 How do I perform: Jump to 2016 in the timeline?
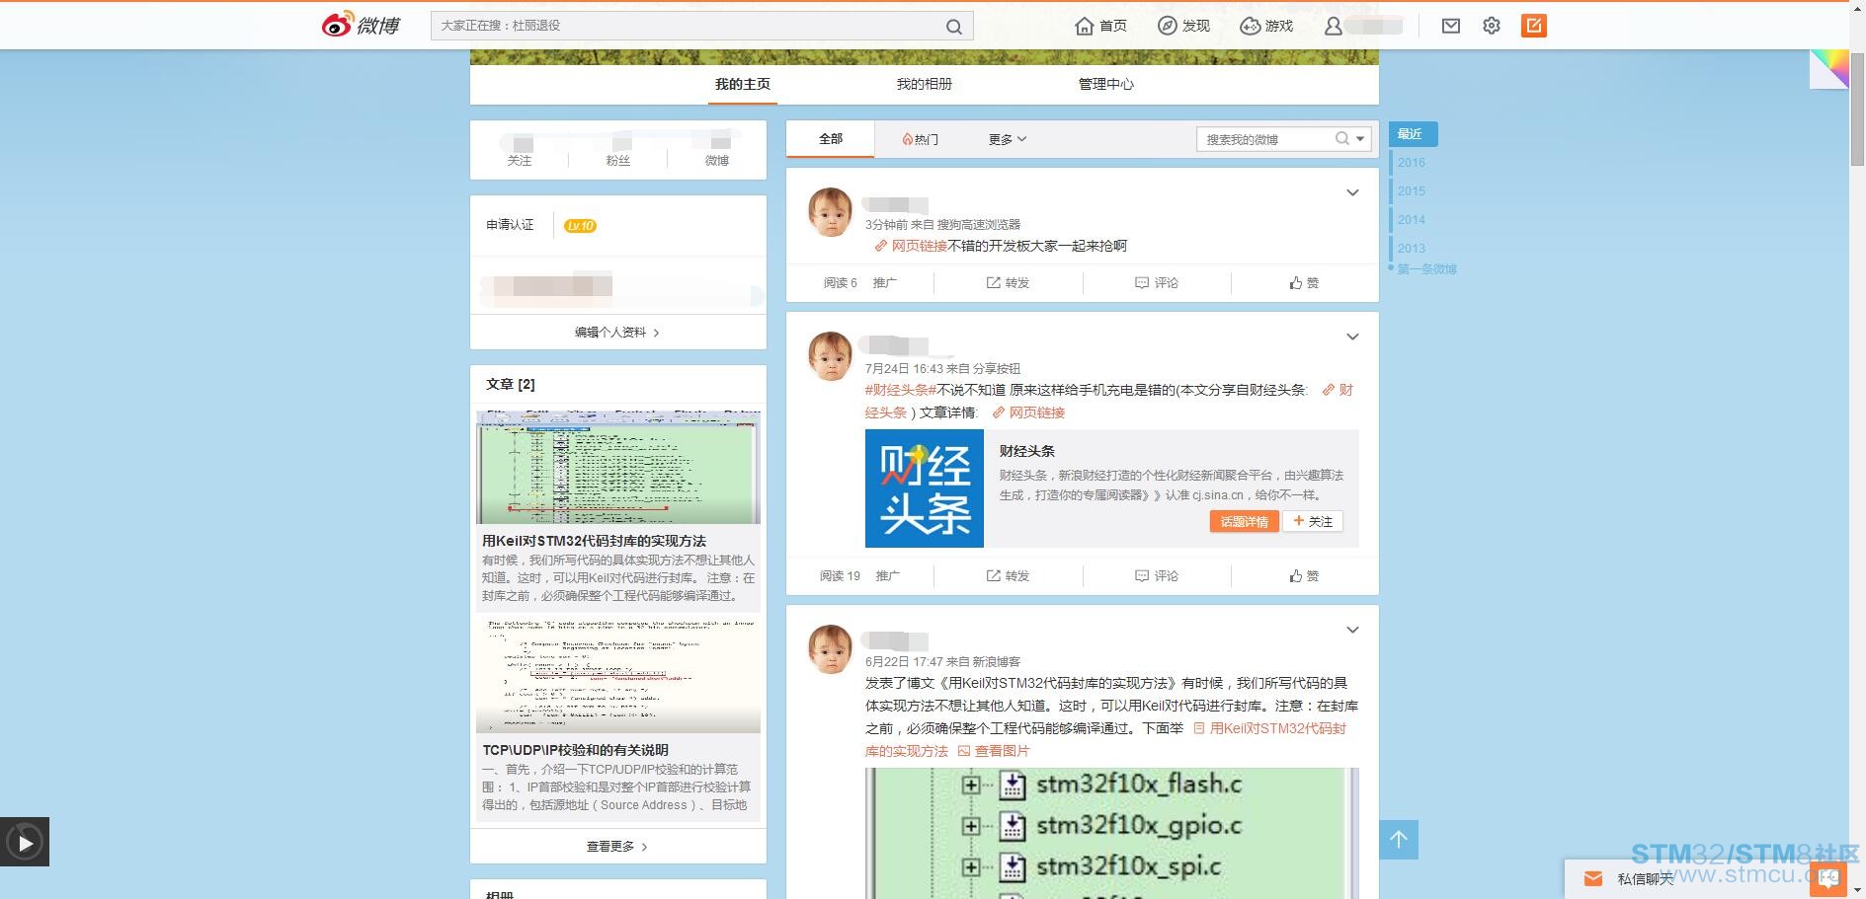coord(1412,163)
